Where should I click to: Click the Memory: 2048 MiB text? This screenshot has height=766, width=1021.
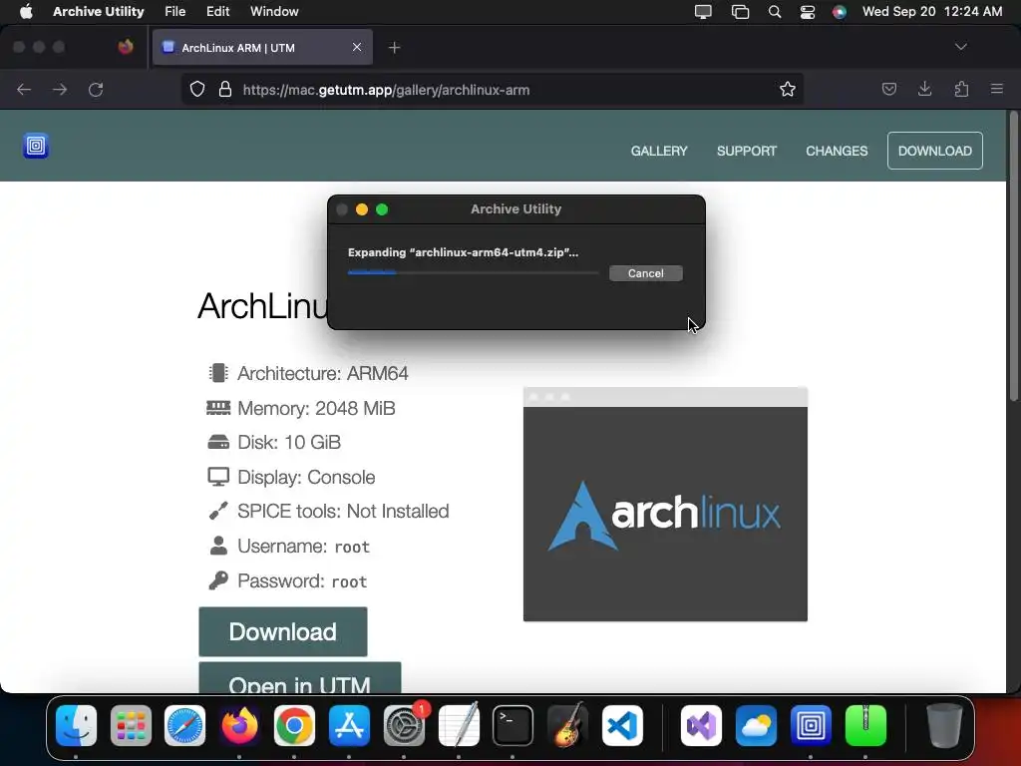coord(316,408)
